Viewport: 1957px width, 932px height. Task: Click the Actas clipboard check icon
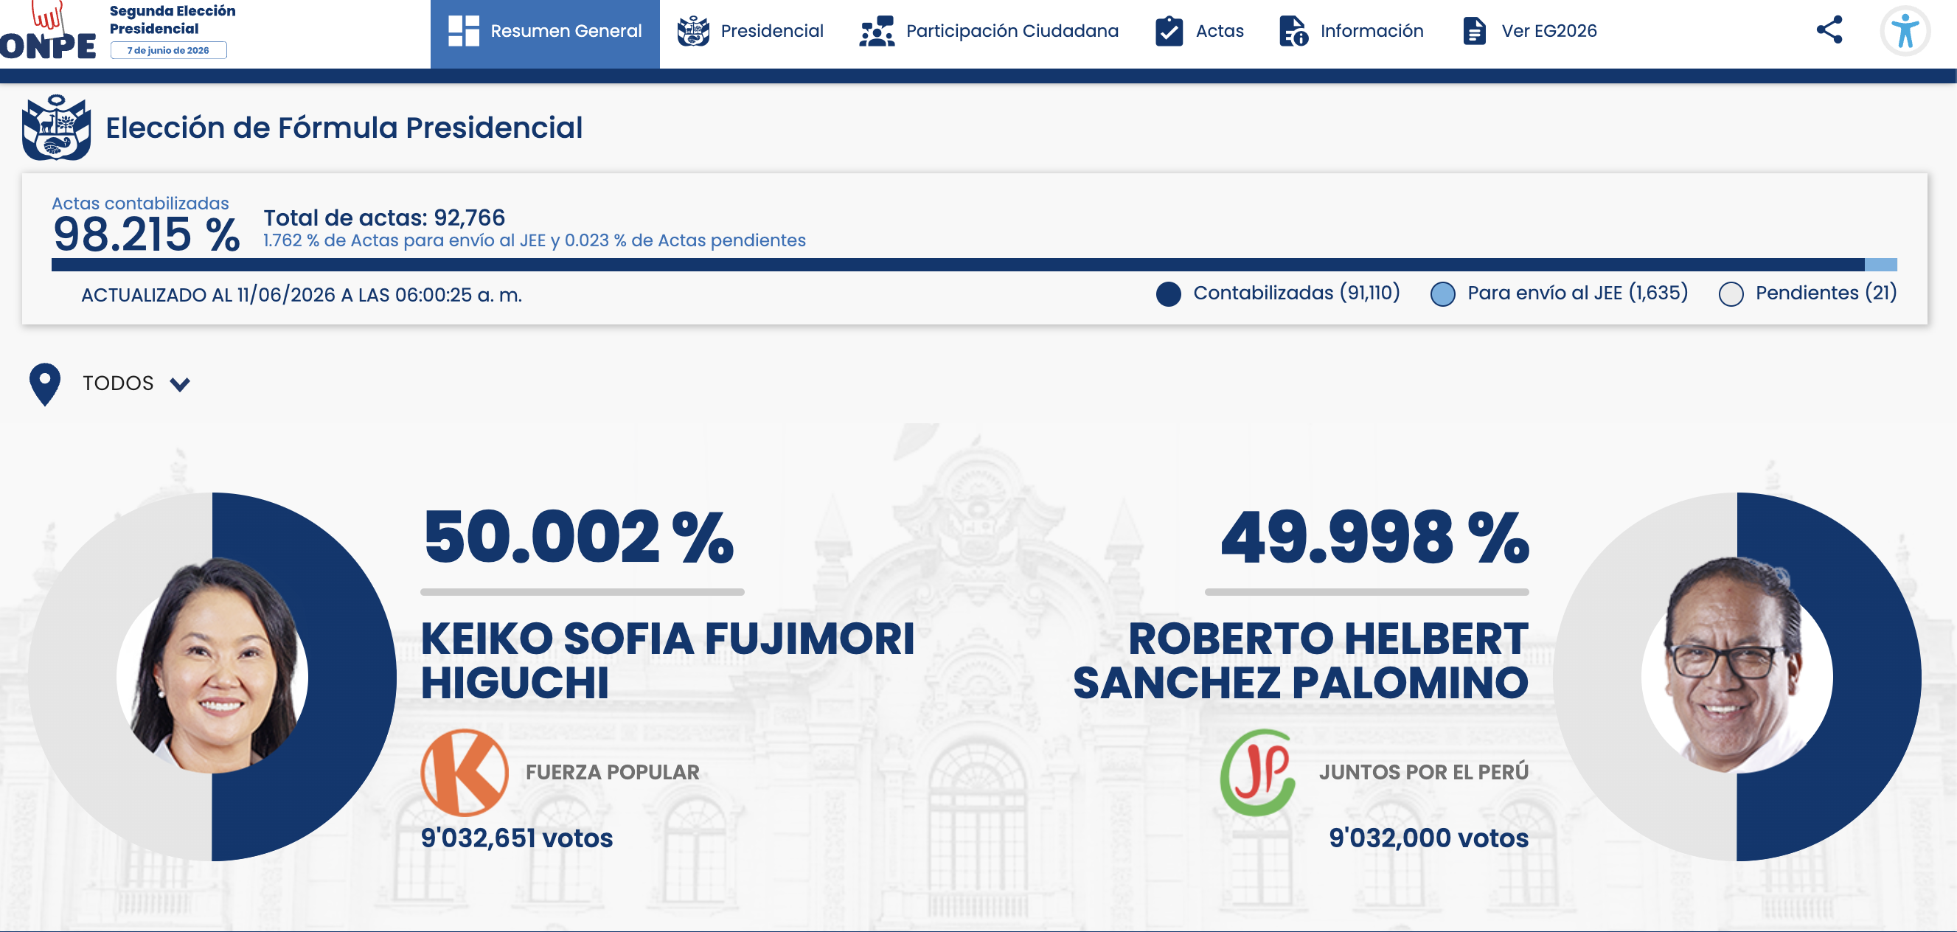(x=1169, y=31)
